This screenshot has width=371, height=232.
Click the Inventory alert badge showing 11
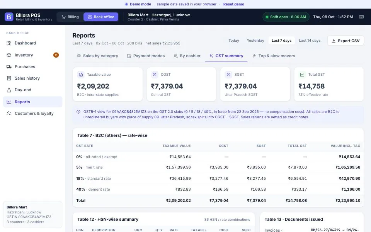click(x=56, y=55)
